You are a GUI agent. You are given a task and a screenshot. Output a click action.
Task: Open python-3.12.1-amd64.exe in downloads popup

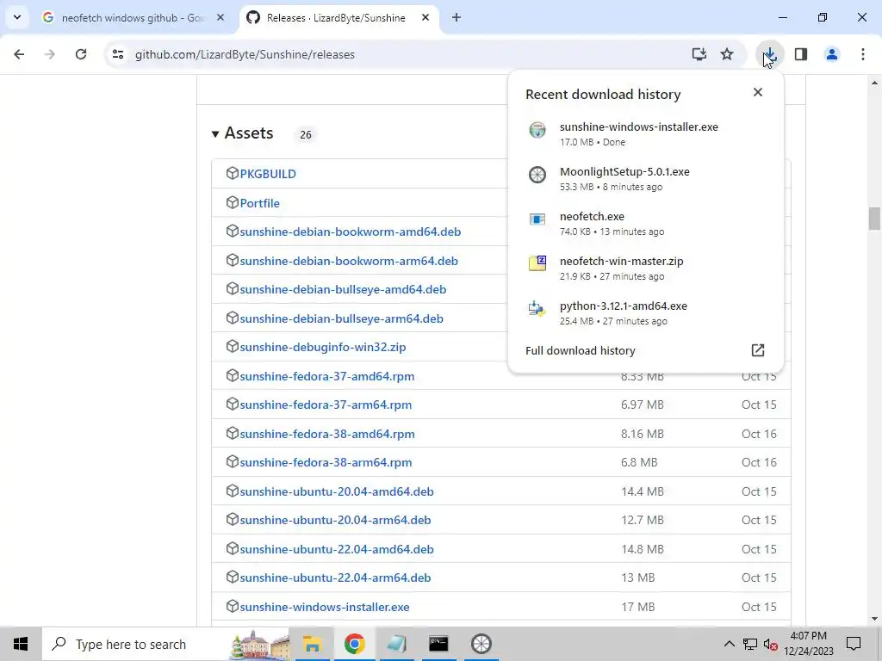pos(624,306)
